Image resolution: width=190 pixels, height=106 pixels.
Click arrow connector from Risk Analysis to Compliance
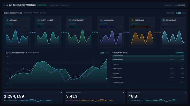[x=126, y=32]
